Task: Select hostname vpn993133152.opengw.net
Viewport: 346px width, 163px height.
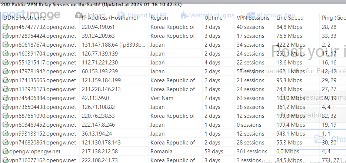Action: tap(43, 134)
